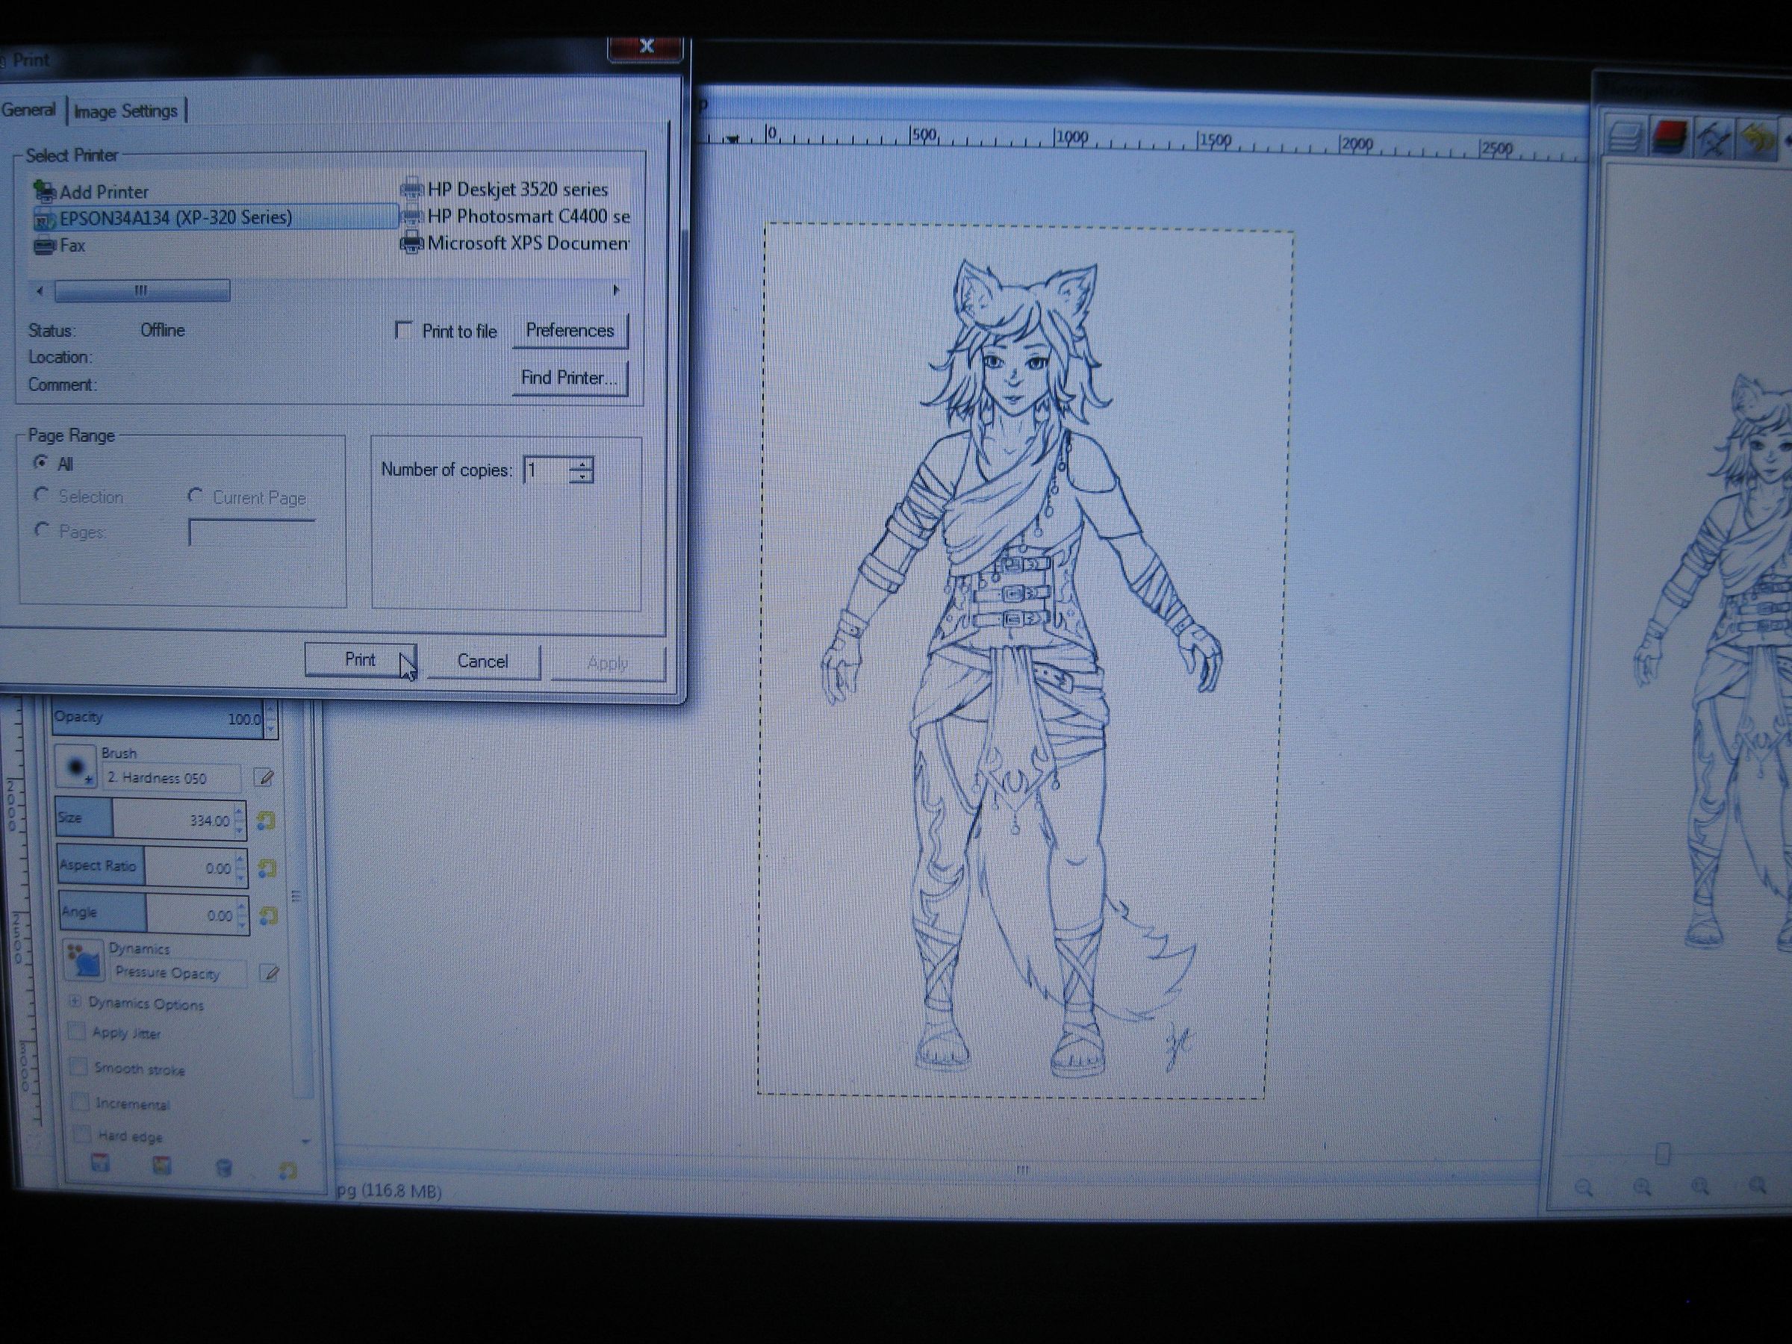
Task: Open the Size value reset control
Action: tap(266, 819)
